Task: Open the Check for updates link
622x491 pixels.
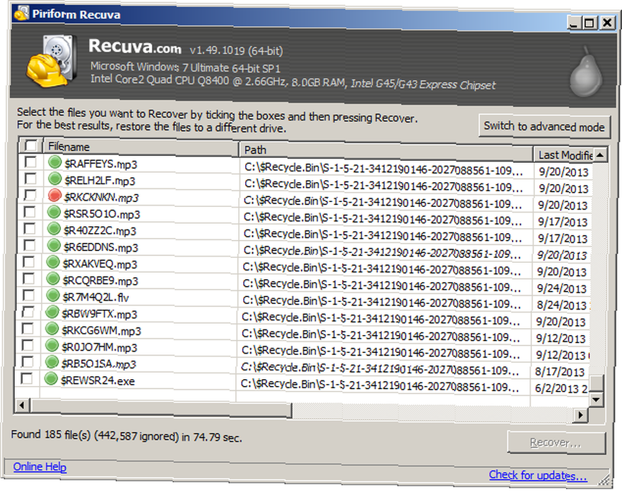Action: (538, 475)
